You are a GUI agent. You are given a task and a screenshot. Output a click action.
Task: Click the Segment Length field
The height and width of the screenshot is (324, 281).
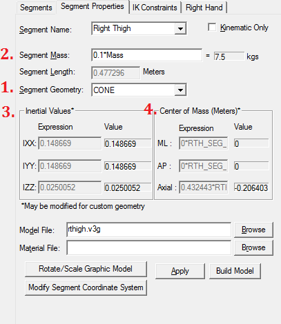click(x=115, y=73)
